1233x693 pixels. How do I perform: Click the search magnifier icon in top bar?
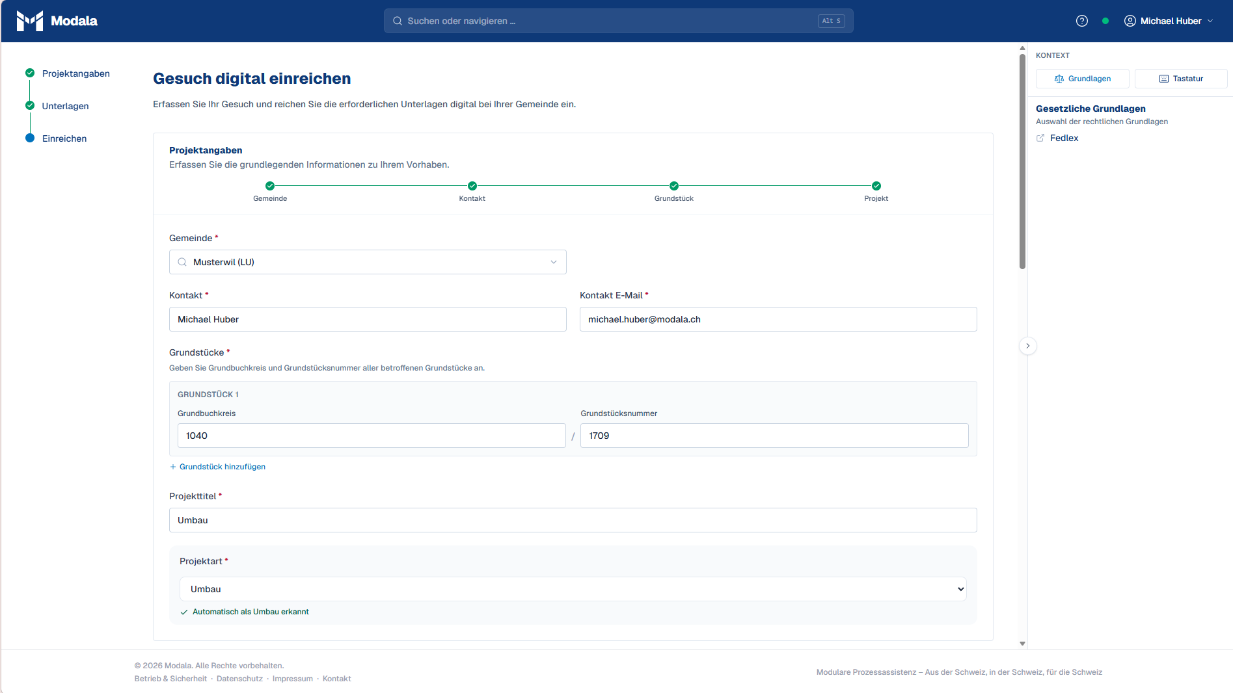[x=398, y=21]
